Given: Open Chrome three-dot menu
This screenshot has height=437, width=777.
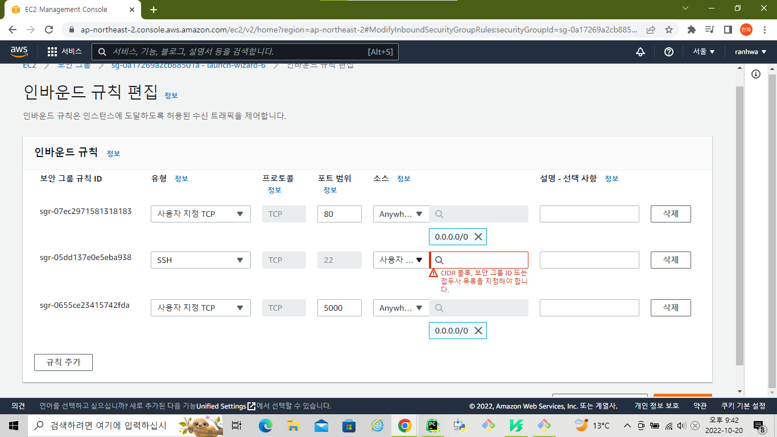Looking at the screenshot, I should tap(764, 30).
